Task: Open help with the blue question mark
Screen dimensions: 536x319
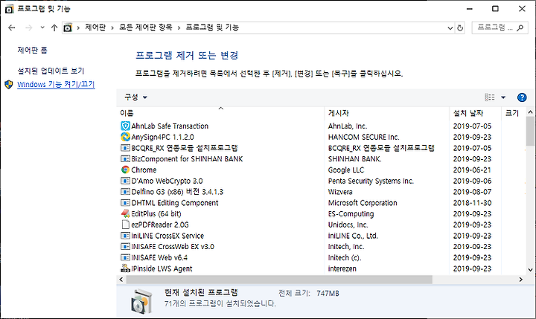Action: [x=522, y=97]
